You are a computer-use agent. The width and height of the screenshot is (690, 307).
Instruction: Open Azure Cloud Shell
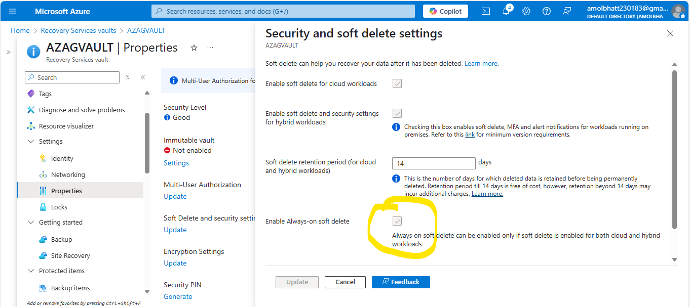click(485, 11)
